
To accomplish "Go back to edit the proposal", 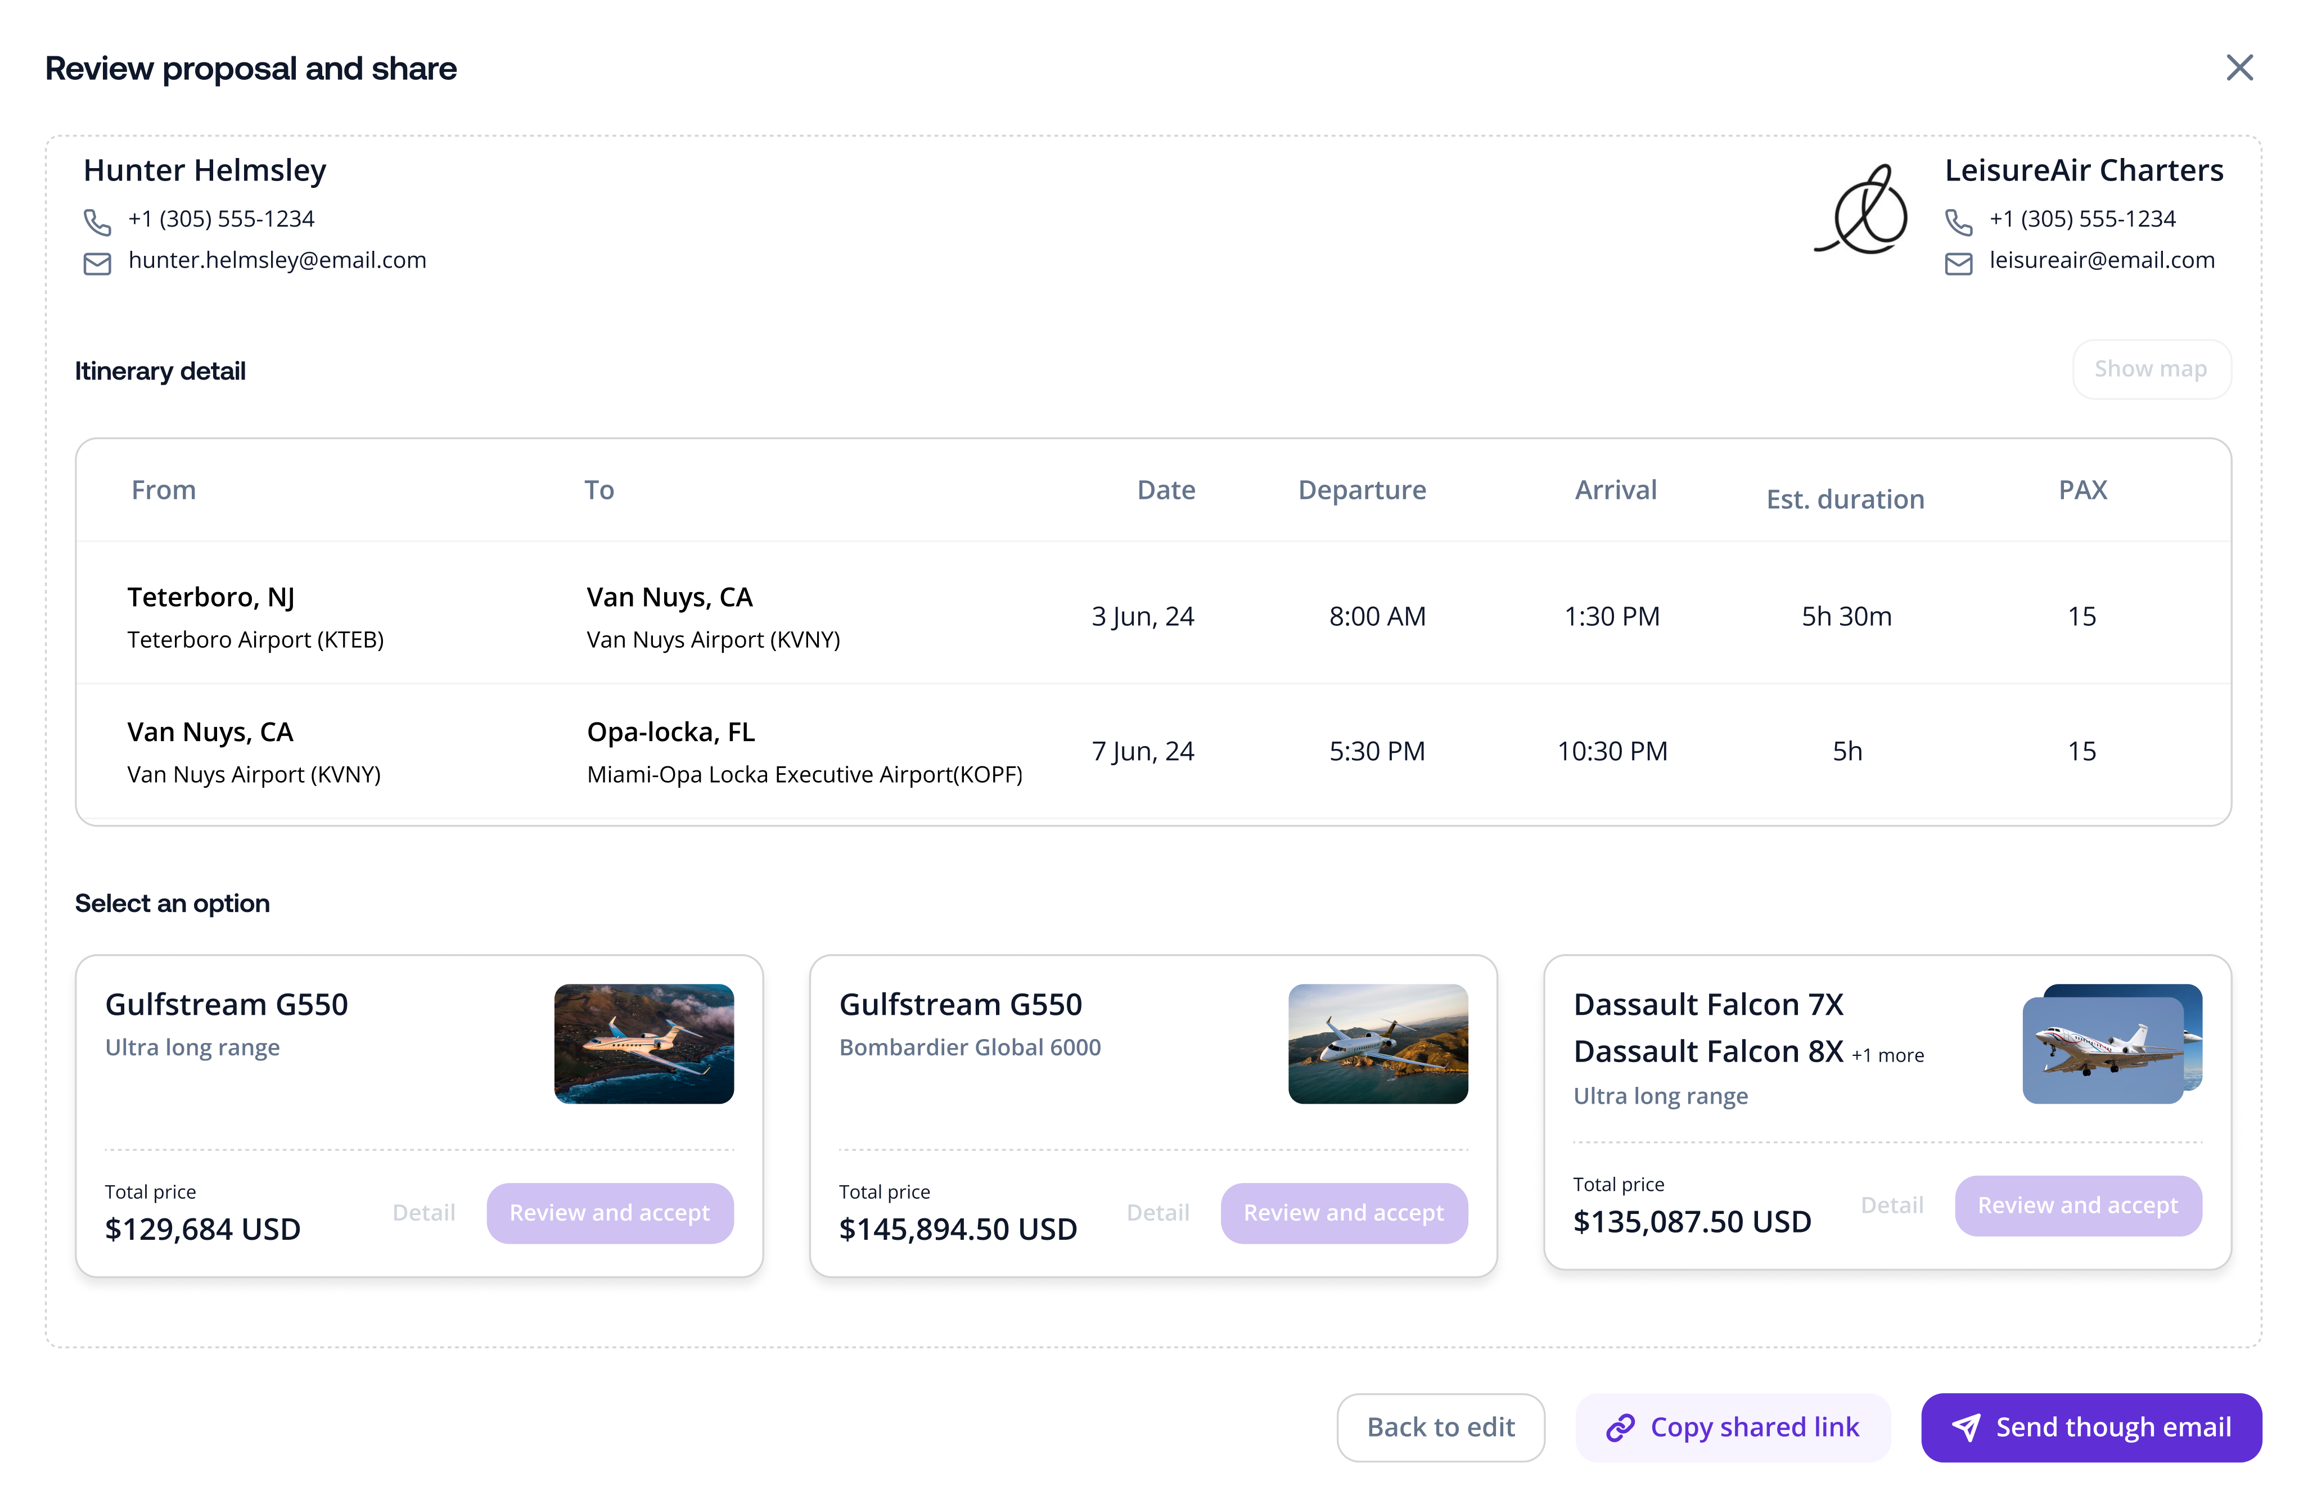I will 1440,1428.
